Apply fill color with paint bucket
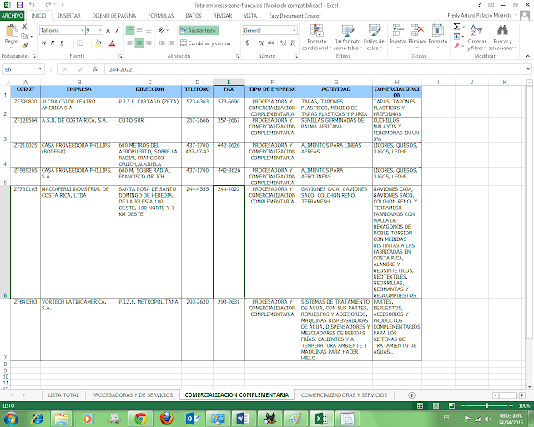Screen dimensions: 534x427 click(98, 43)
